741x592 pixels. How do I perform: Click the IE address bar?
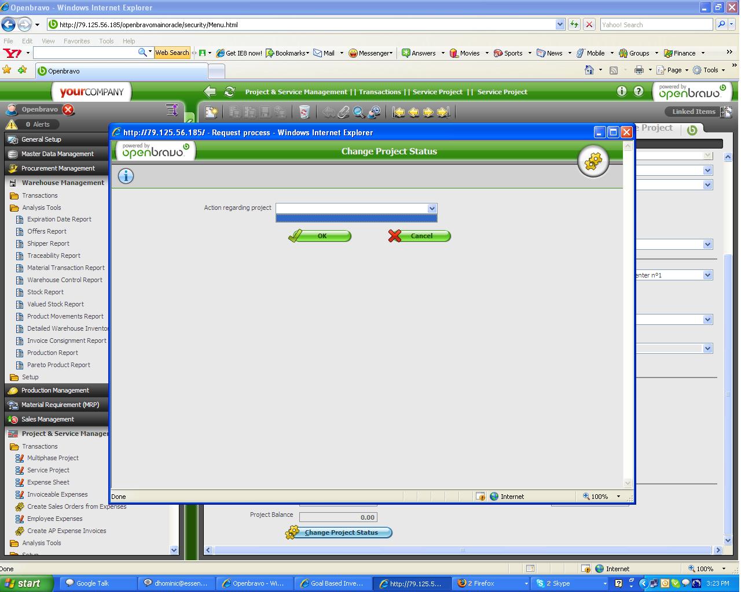(x=301, y=25)
